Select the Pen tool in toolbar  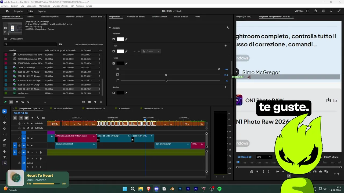(x=4, y=140)
